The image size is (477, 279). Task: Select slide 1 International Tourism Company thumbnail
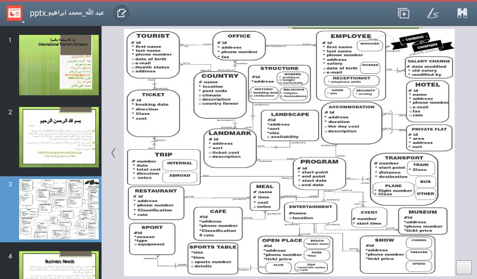59,65
